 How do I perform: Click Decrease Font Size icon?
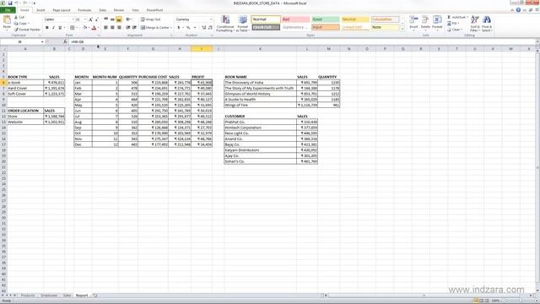click(97, 19)
